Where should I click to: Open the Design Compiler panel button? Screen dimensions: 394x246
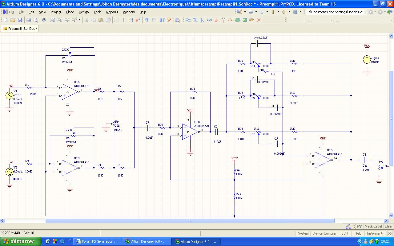pos(324,233)
